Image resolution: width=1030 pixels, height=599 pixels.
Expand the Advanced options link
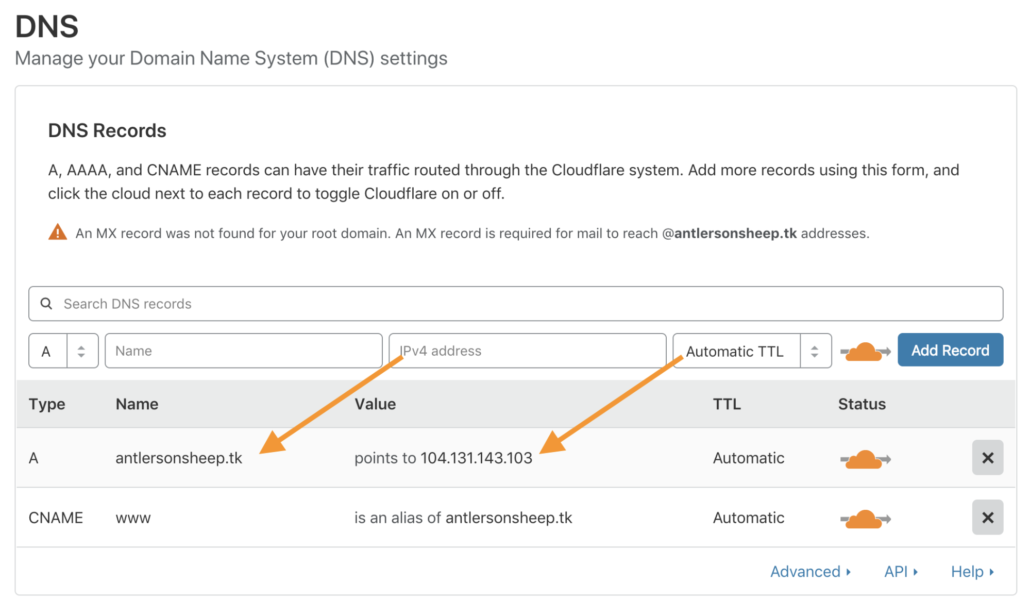pos(810,572)
